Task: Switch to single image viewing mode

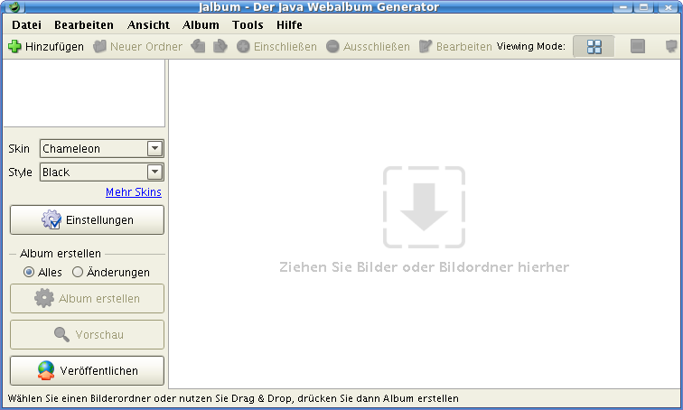Action: 638,46
